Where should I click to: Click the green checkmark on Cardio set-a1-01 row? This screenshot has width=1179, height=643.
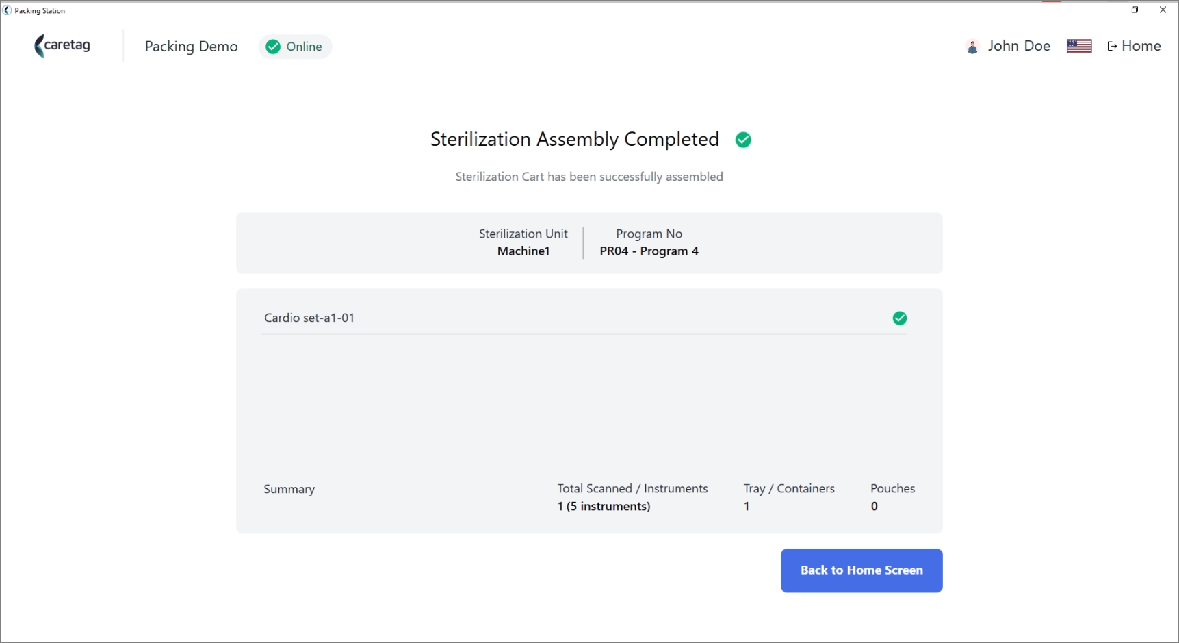(900, 318)
